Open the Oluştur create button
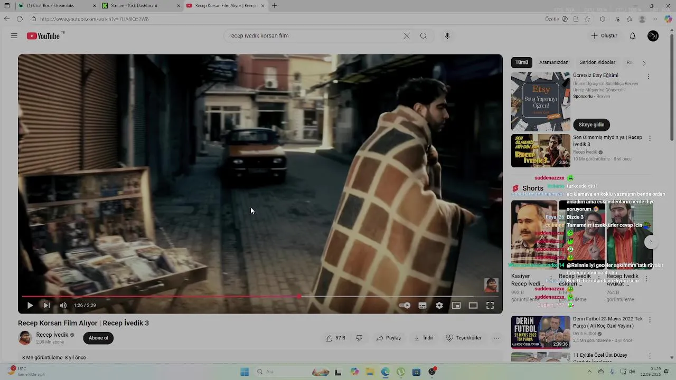Viewport: 676px width, 380px height. pyautogui.click(x=604, y=36)
